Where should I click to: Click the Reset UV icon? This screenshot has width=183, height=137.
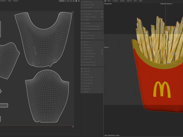[x=82, y=74]
